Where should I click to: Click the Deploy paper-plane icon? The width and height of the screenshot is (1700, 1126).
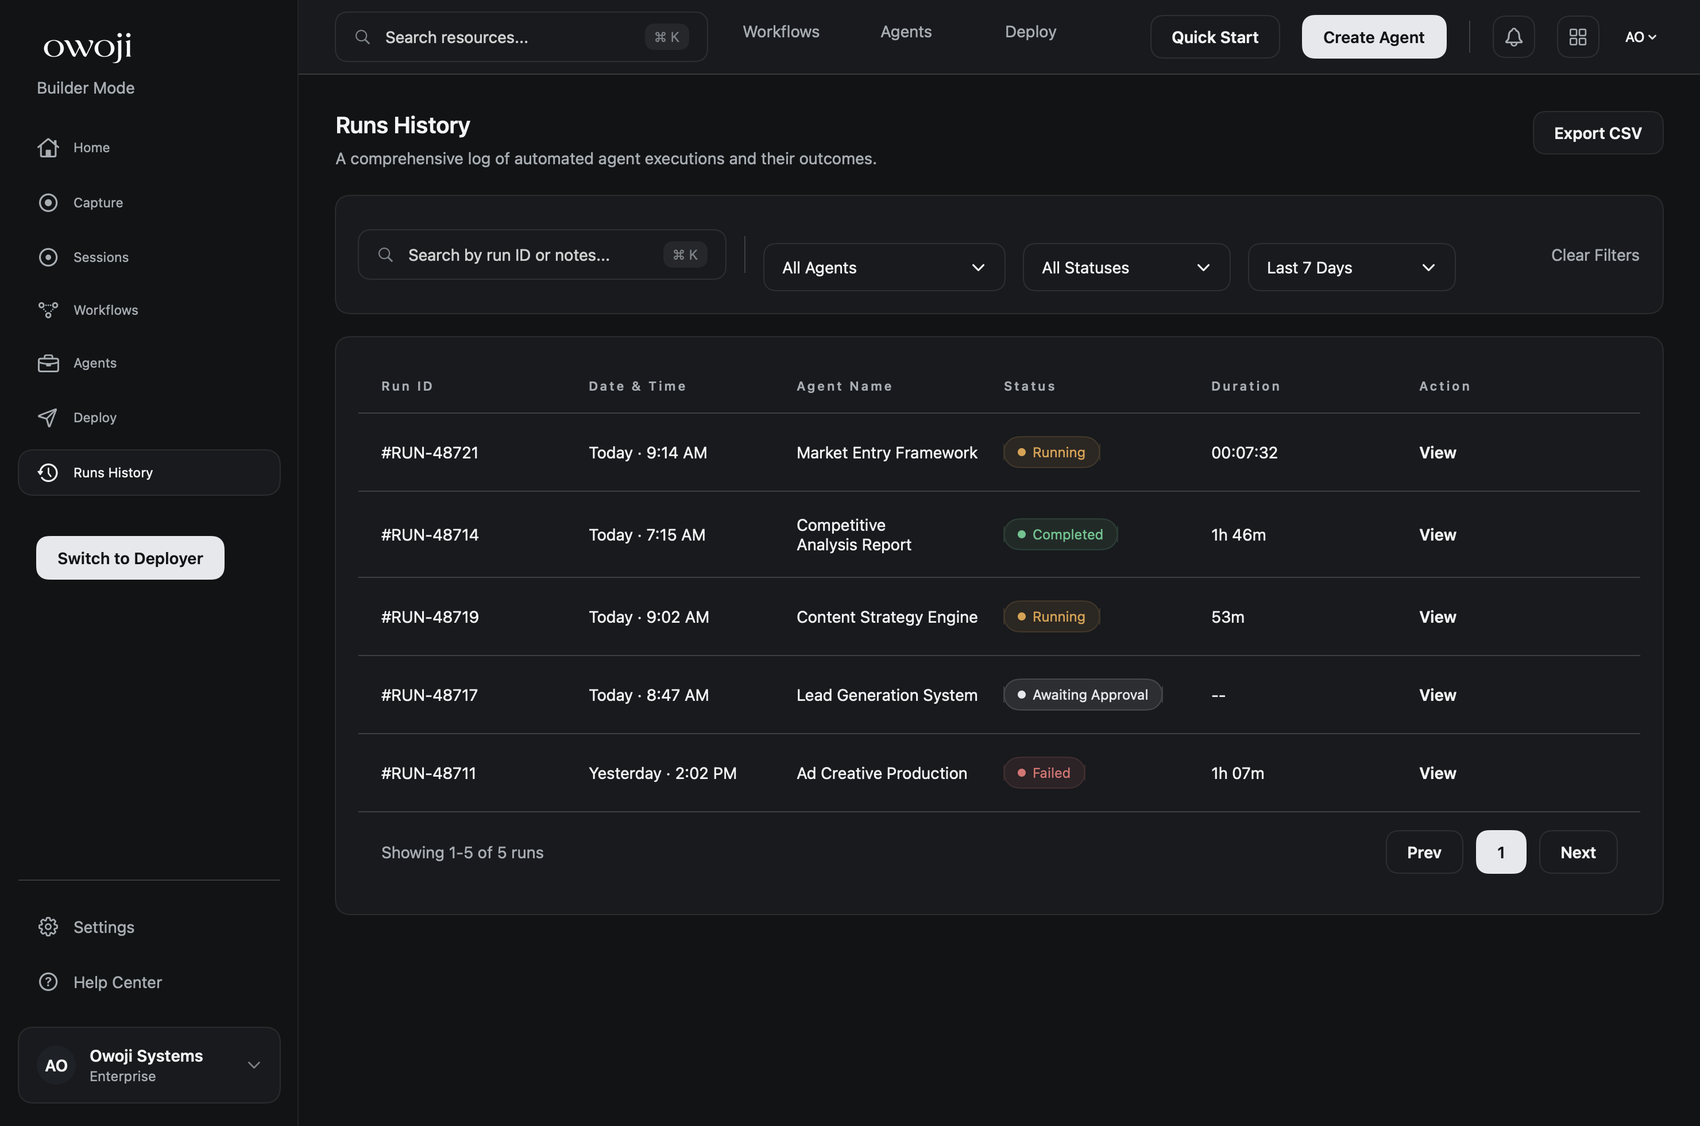coord(47,417)
